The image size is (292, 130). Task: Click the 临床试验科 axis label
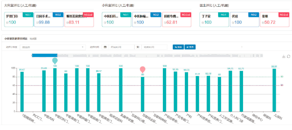point(116,118)
